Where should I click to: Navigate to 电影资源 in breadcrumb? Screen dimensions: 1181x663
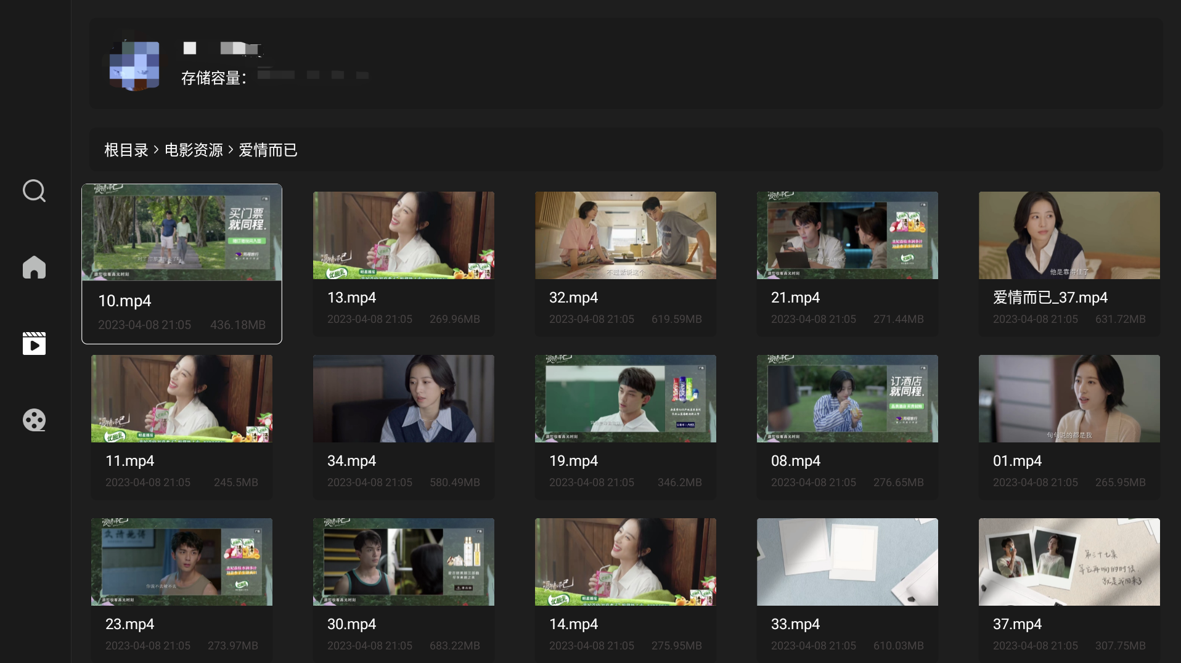(194, 150)
